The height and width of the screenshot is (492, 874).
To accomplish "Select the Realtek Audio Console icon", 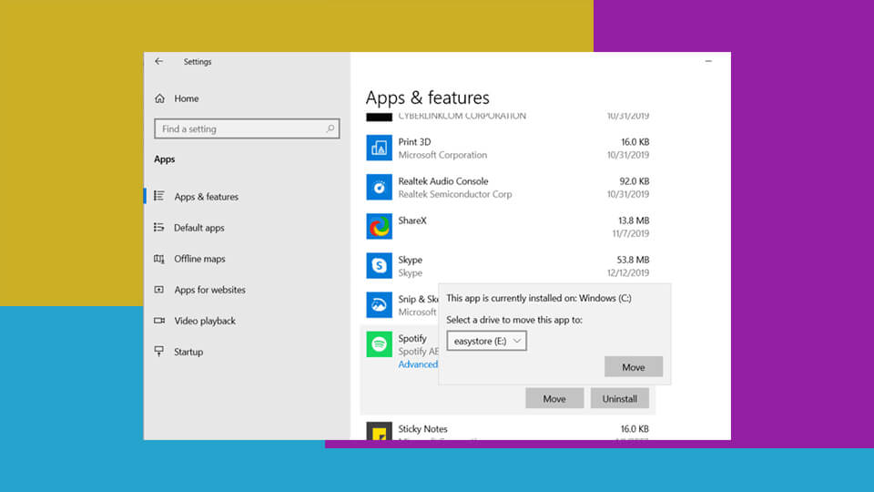I will [379, 187].
